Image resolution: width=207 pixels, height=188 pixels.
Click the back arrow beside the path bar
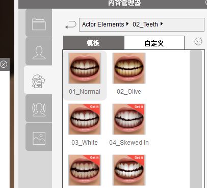point(70,25)
